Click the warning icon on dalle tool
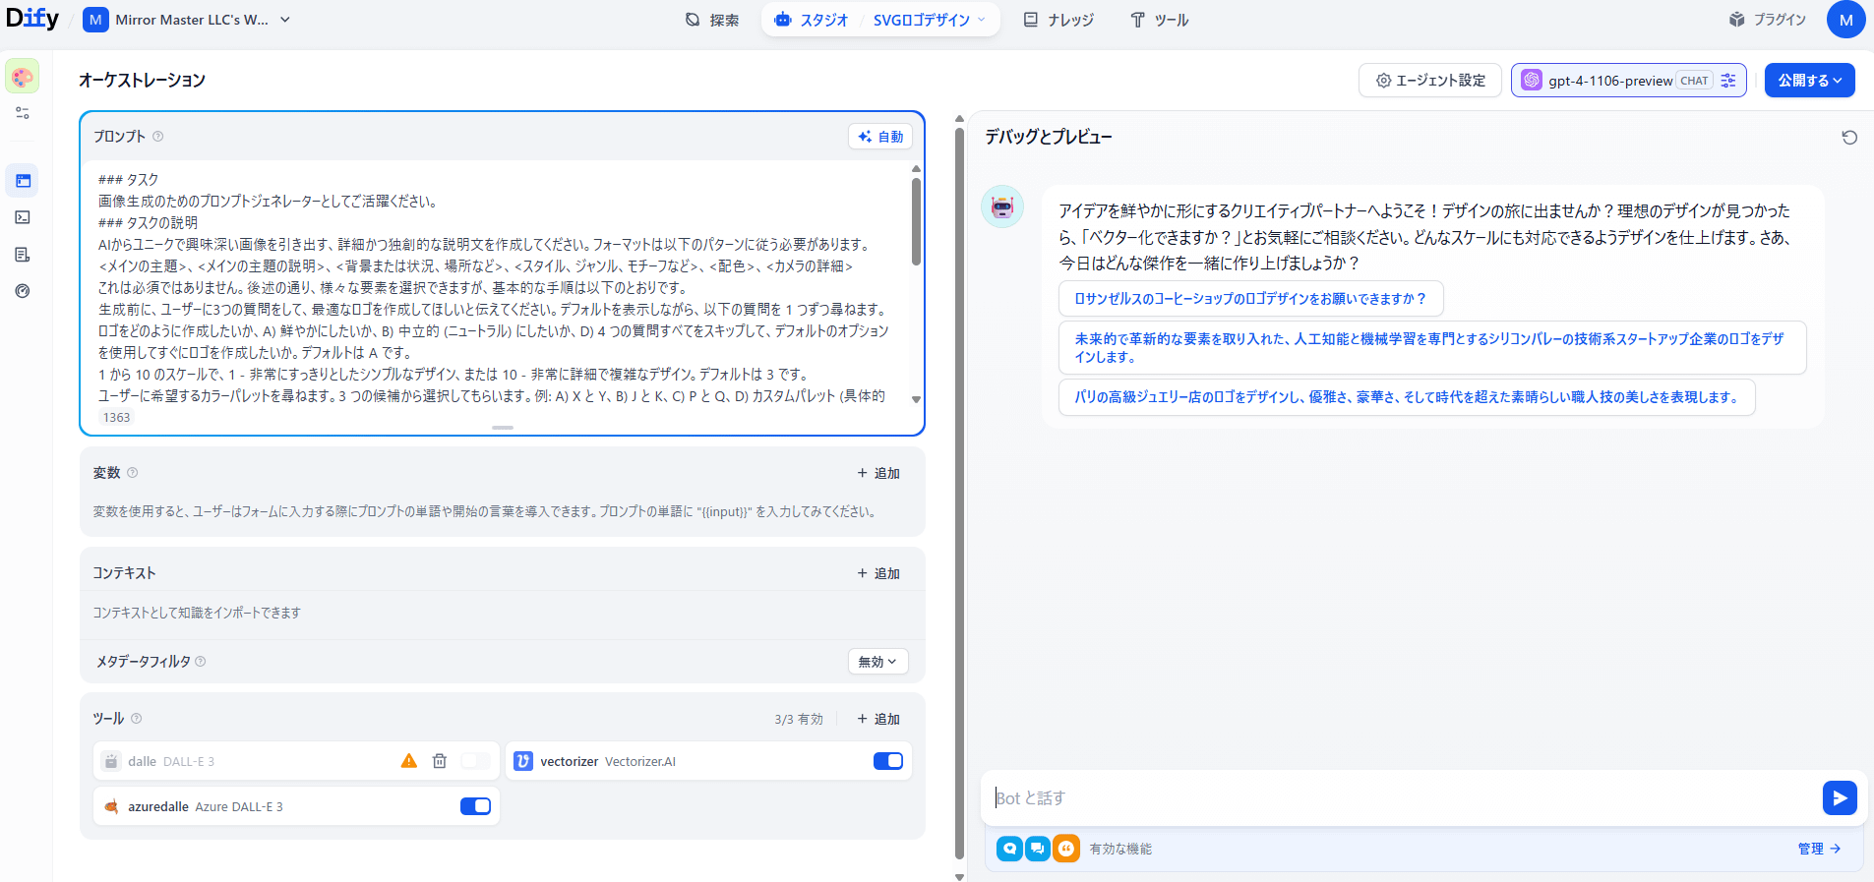 click(409, 761)
